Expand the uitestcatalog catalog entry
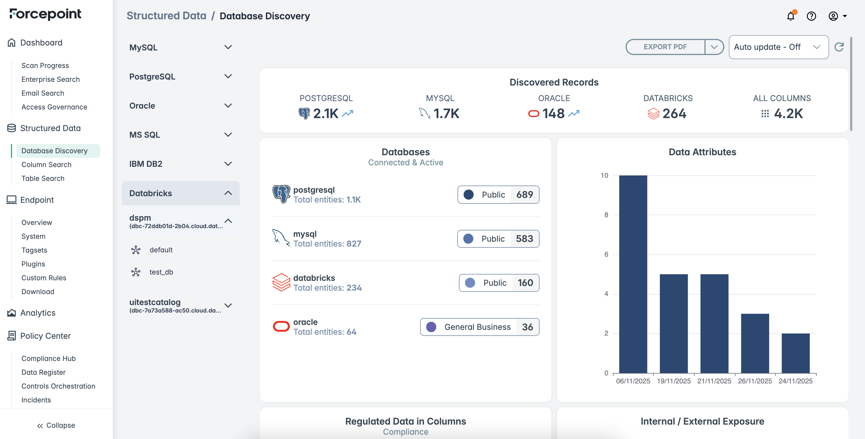This screenshot has width=865, height=439. (228, 306)
